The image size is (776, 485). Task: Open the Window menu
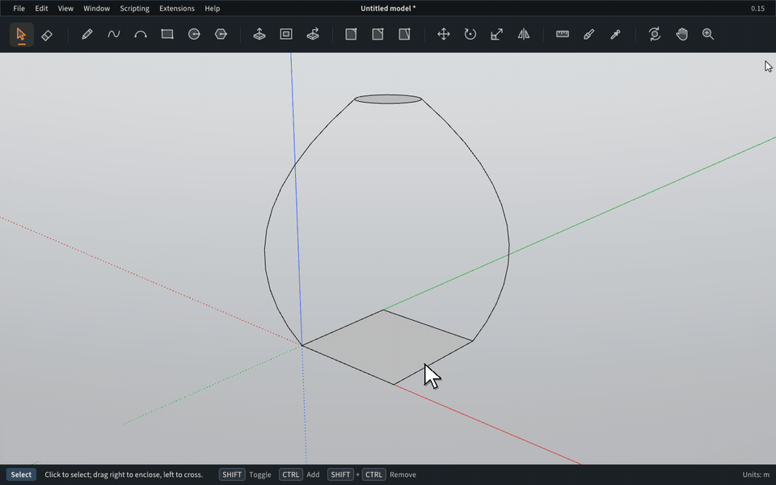pos(96,8)
